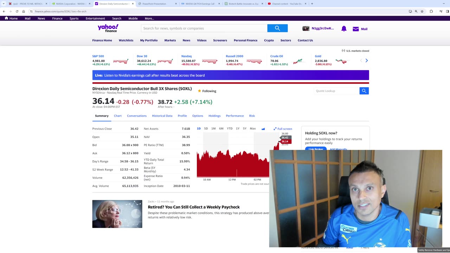The height and width of the screenshot is (253, 450).
Task: Open notifications bell icon
Action: pyautogui.click(x=344, y=29)
